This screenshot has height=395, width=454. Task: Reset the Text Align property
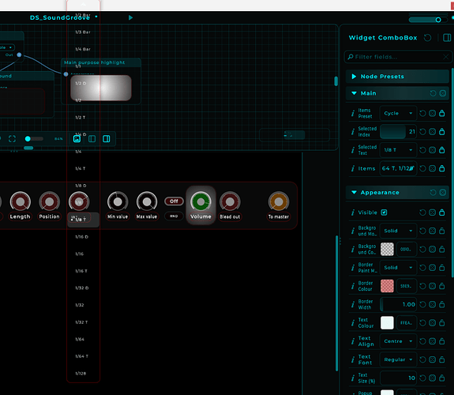click(x=422, y=341)
